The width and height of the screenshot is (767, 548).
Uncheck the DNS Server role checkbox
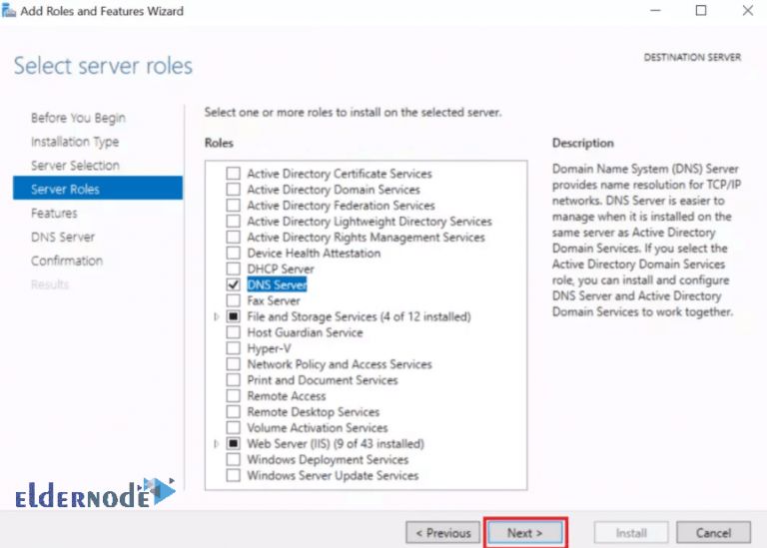233,285
